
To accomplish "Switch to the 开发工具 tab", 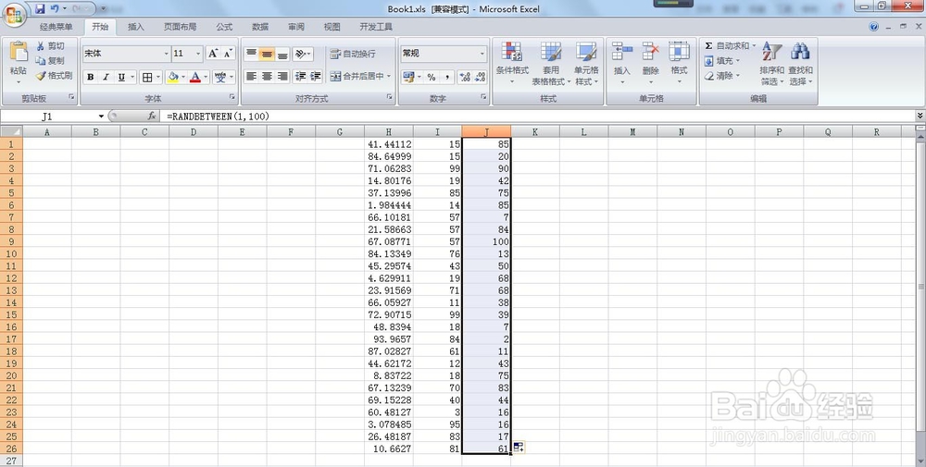I will [376, 27].
